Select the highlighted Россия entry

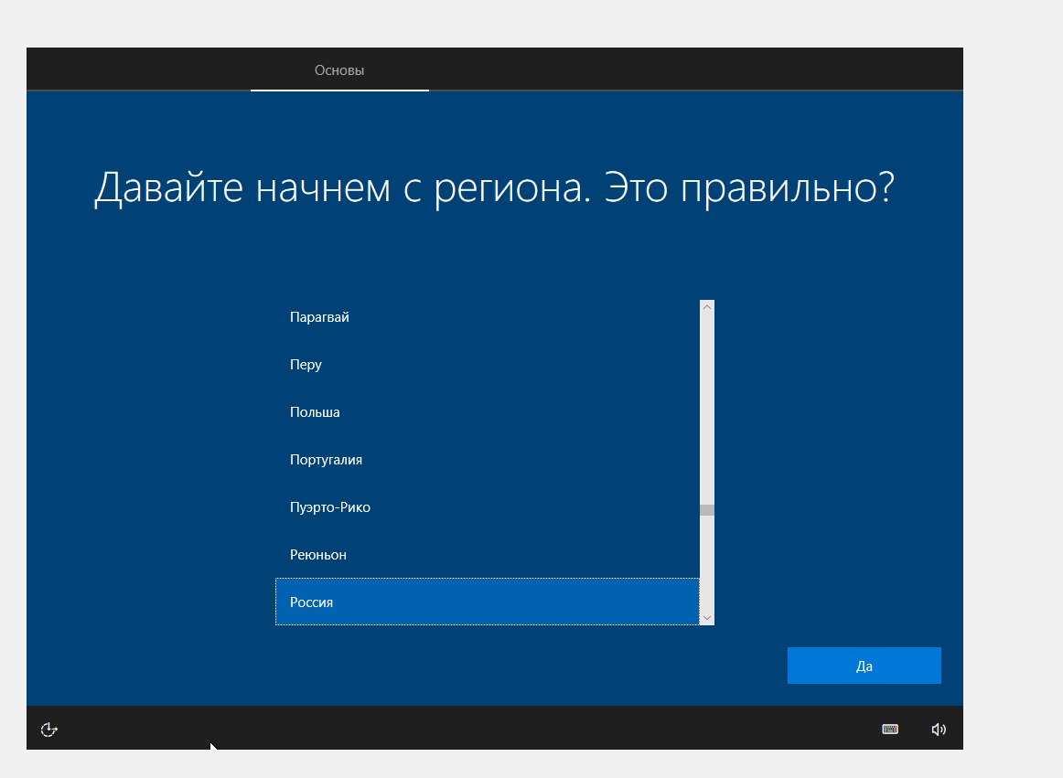[x=488, y=602]
